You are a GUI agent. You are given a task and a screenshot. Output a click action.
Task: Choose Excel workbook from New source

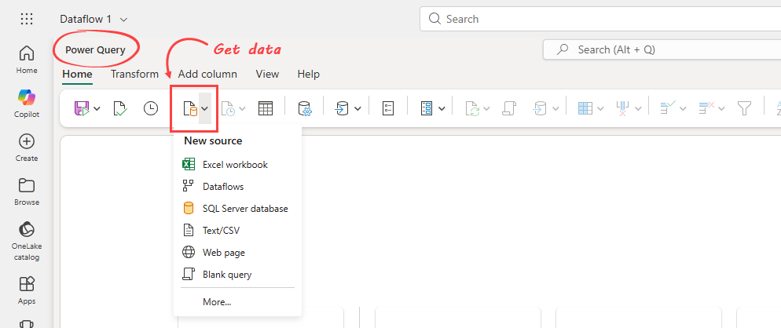[237, 164]
